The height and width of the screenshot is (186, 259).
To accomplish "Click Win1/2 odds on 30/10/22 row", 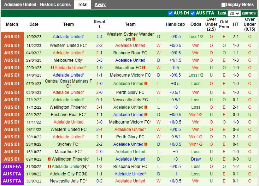I will point(196,137).
